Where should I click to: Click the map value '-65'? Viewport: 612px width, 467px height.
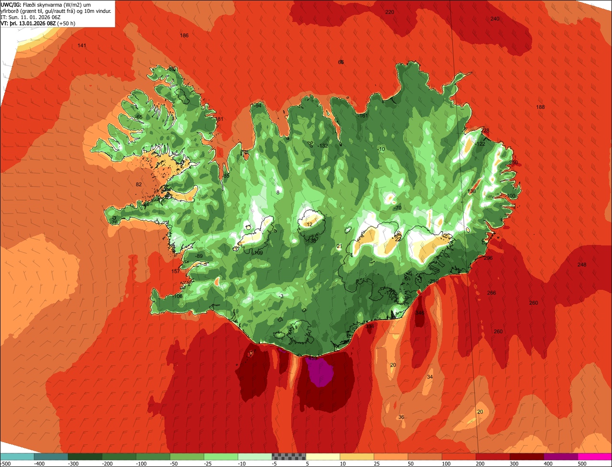coord(138,117)
